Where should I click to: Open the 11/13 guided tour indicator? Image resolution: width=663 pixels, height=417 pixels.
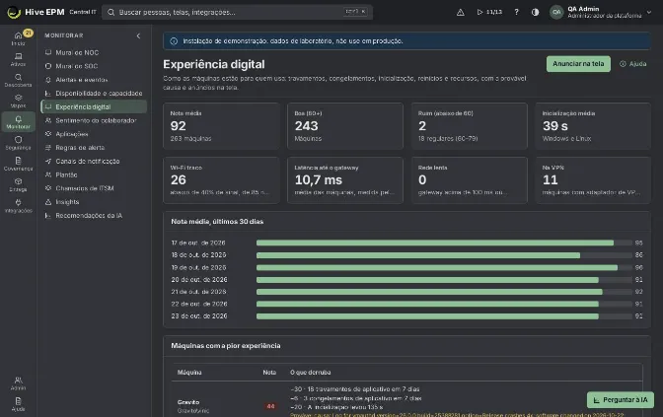pyautogui.click(x=489, y=12)
